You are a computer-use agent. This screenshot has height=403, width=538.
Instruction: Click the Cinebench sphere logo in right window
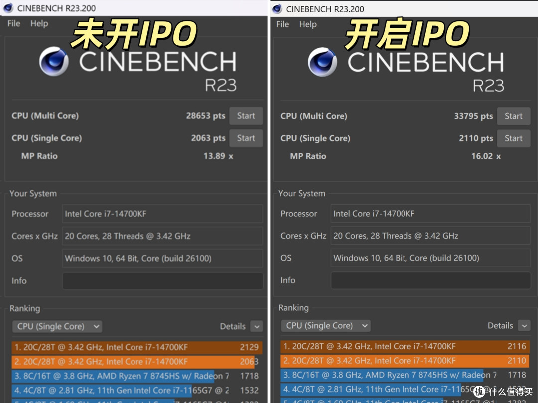click(322, 62)
